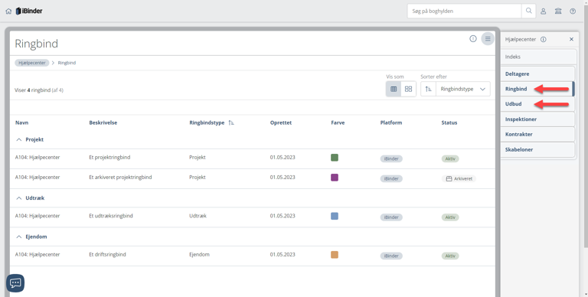Click Aktiv badge in Et udtræksringbind row

point(450,217)
